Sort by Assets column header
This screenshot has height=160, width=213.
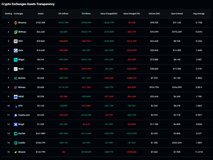41,14
